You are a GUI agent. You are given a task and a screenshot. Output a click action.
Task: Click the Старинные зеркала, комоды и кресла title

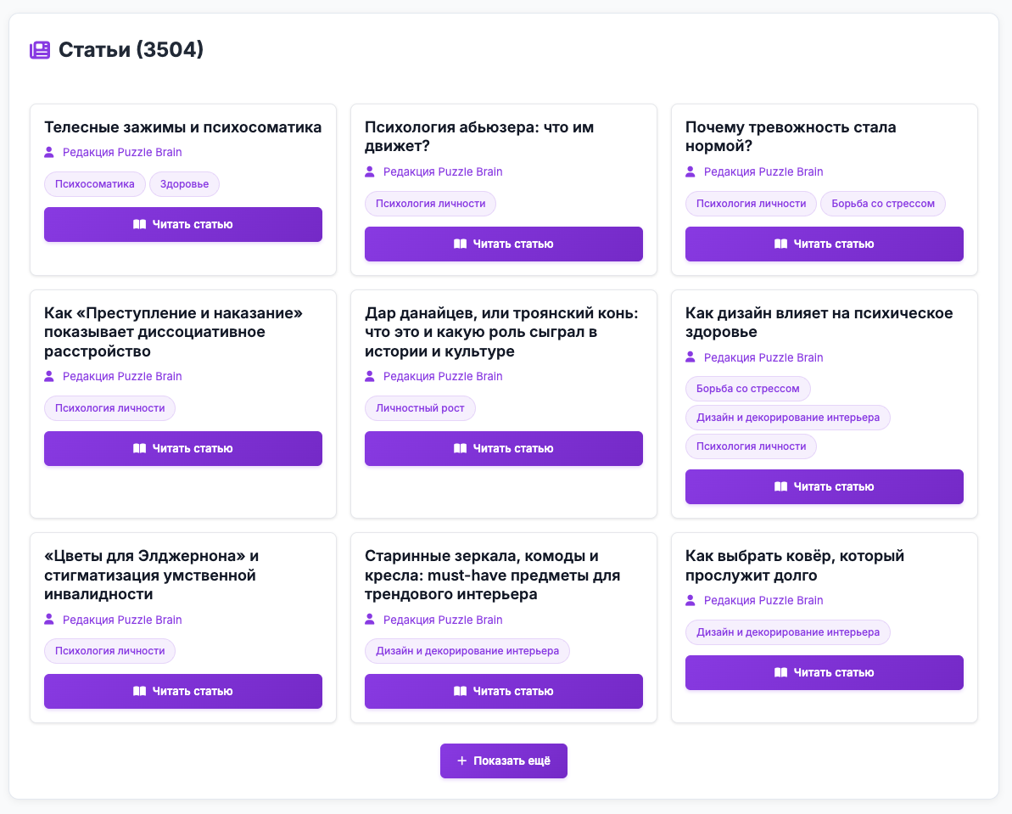(492, 575)
